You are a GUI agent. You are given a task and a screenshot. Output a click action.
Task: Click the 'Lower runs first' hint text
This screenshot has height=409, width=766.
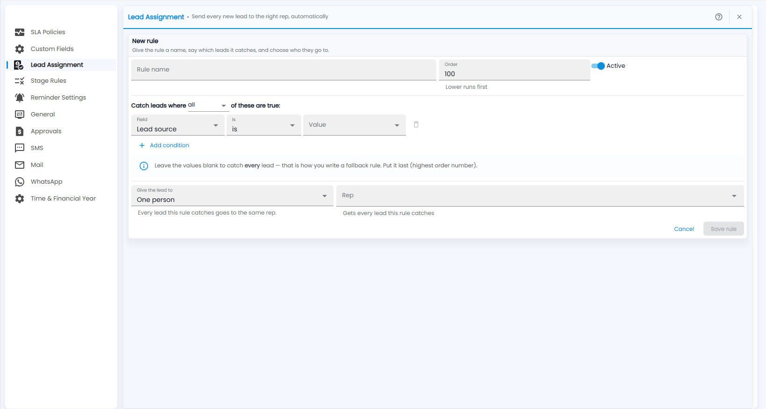tap(466, 87)
